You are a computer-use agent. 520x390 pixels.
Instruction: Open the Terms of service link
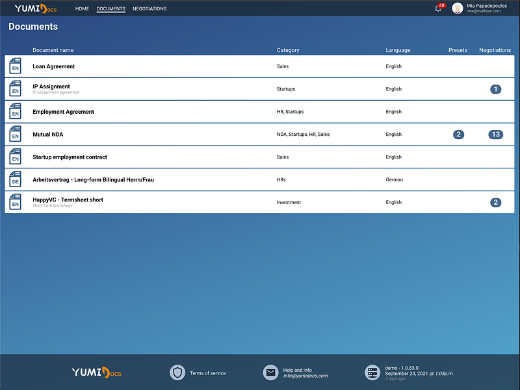pyautogui.click(x=207, y=373)
